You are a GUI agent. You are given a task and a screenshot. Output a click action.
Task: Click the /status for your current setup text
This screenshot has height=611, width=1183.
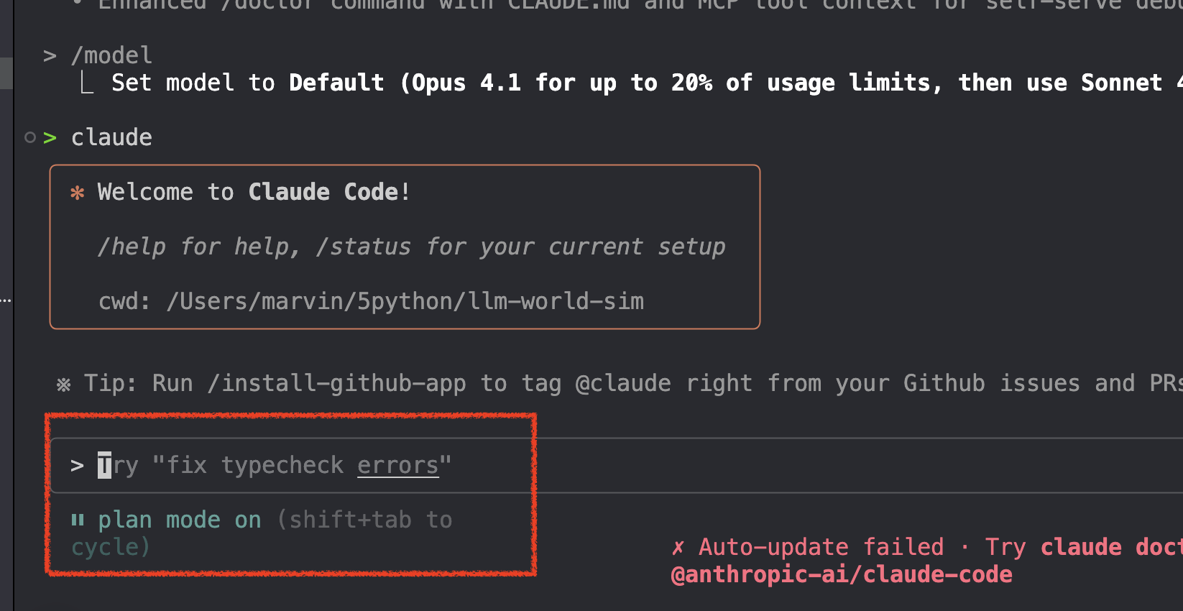point(520,247)
